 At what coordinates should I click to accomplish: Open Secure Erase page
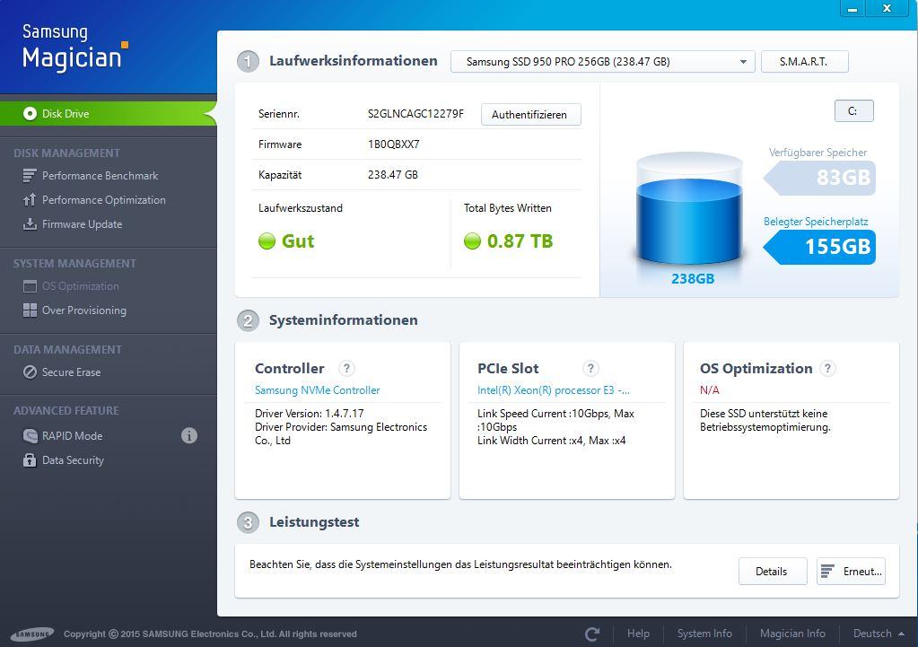click(x=71, y=372)
